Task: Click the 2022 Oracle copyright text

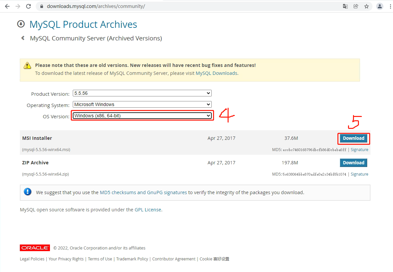Action: (x=99, y=248)
